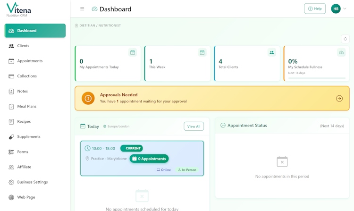Click the Web Page globe icon
Screen dimensions: 354x211
click(11, 197)
